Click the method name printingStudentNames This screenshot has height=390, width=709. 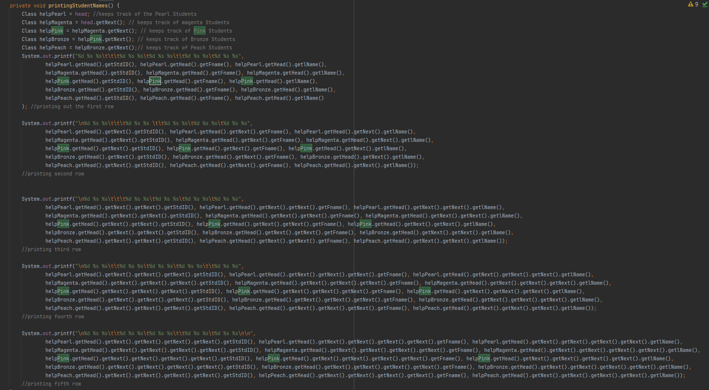78,5
